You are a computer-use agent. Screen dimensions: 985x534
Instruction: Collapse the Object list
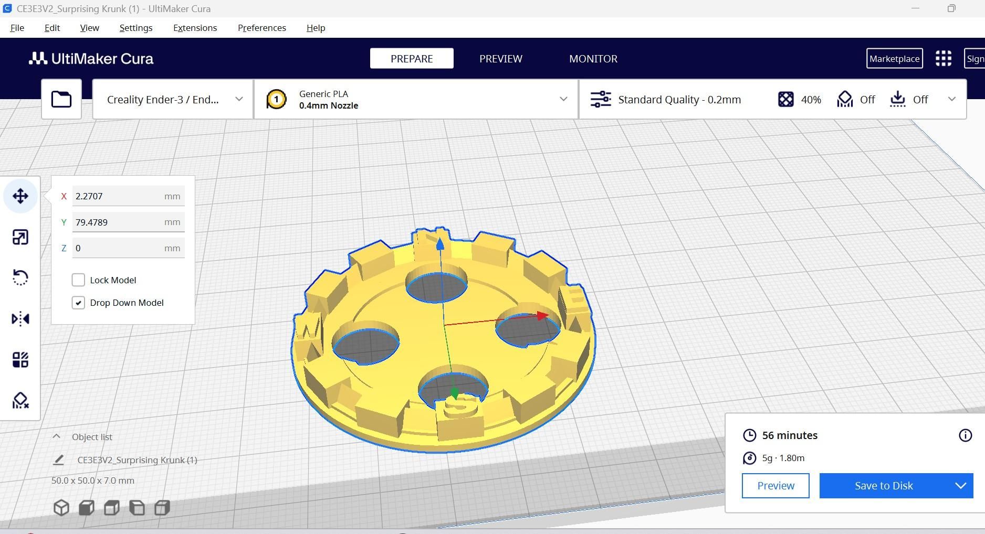(57, 436)
